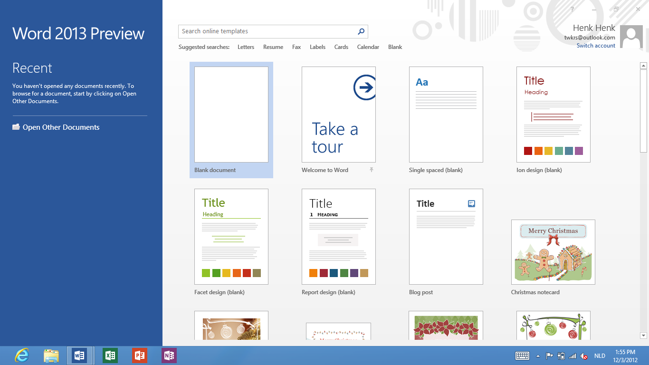The height and width of the screenshot is (365, 649).
Task: Click the Recent heading in sidebar
Action: coord(32,68)
